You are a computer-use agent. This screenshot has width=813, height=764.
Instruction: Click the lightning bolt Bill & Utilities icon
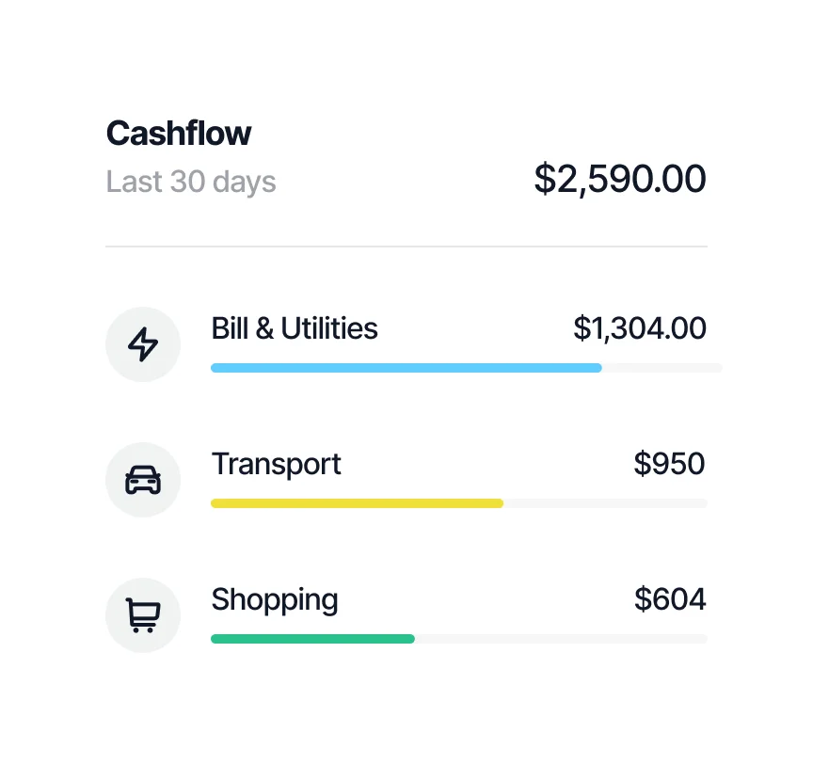(143, 344)
